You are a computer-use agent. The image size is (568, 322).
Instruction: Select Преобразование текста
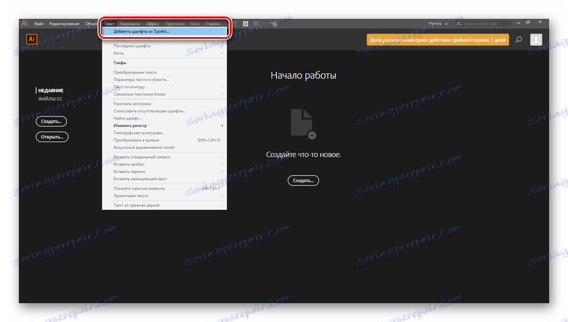164,72
